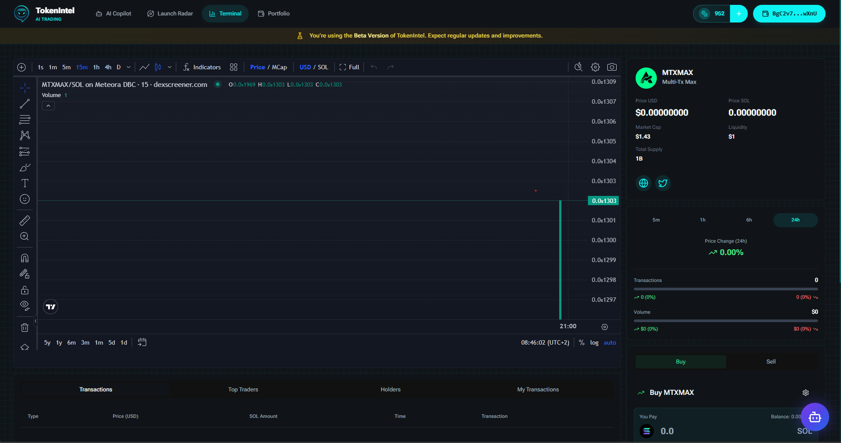
Task: Open timezone menu showing 08:46:02 (UTC+2)
Action: [x=545, y=342]
